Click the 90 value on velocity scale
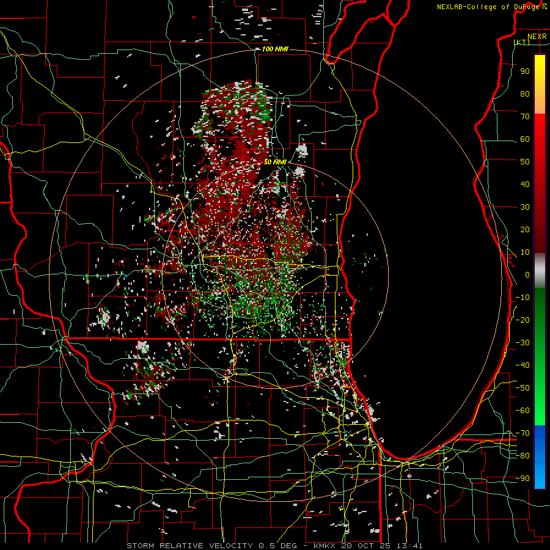 [525, 71]
